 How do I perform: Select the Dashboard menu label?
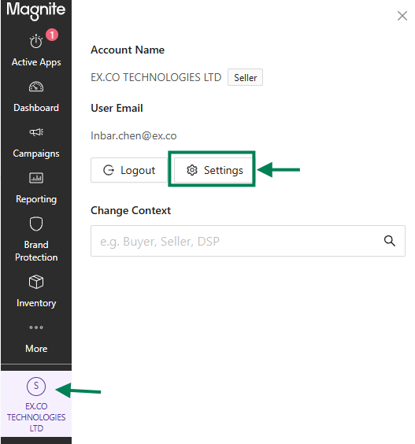click(x=36, y=108)
